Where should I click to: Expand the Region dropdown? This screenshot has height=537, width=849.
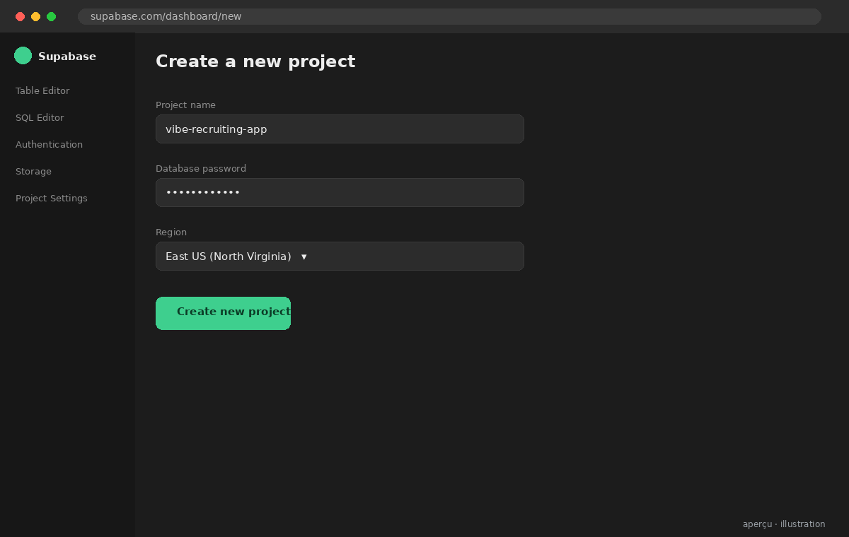tap(340, 256)
